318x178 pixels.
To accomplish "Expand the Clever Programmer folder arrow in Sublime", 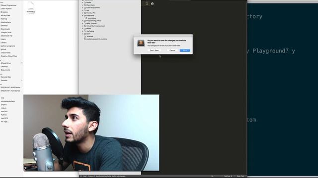I will [82, 8].
